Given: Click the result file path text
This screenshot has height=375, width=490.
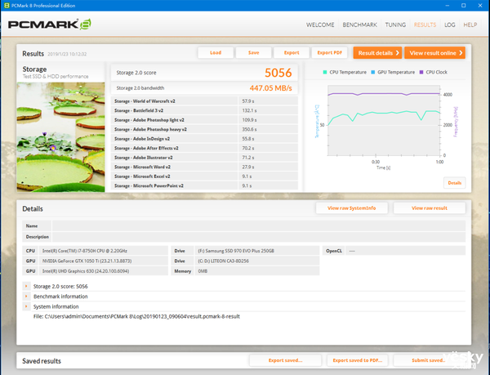Looking at the screenshot, I should point(136,316).
